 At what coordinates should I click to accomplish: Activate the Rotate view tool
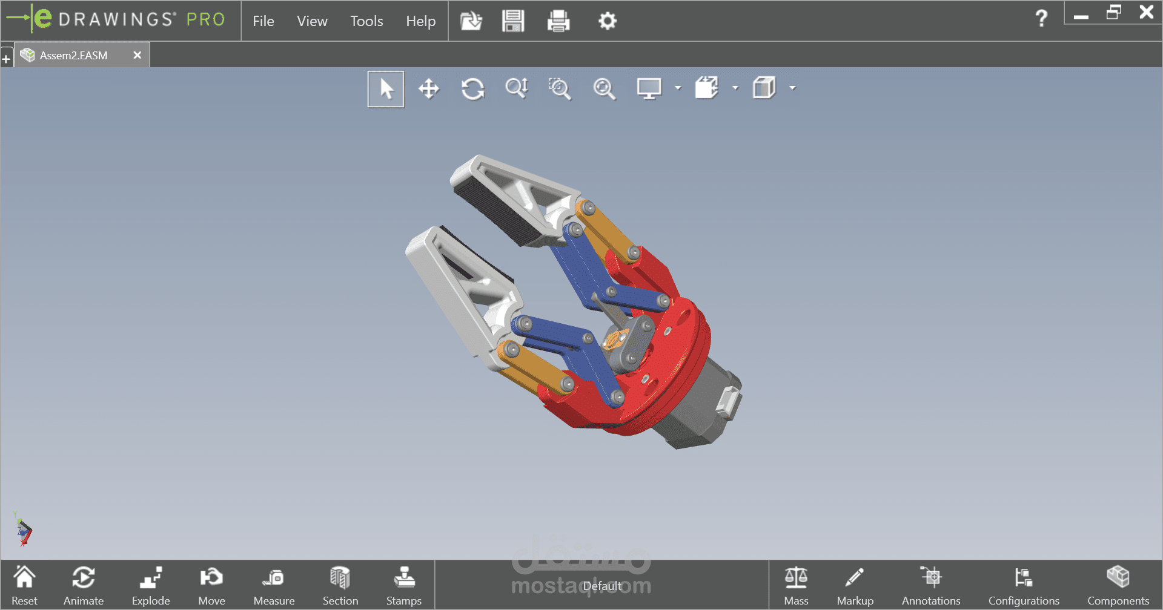(473, 89)
